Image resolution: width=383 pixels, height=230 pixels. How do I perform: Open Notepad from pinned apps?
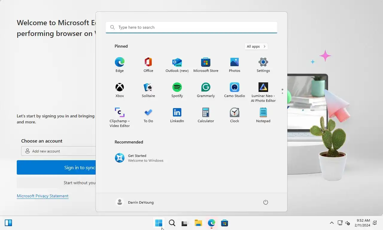click(x=263, y=115)
